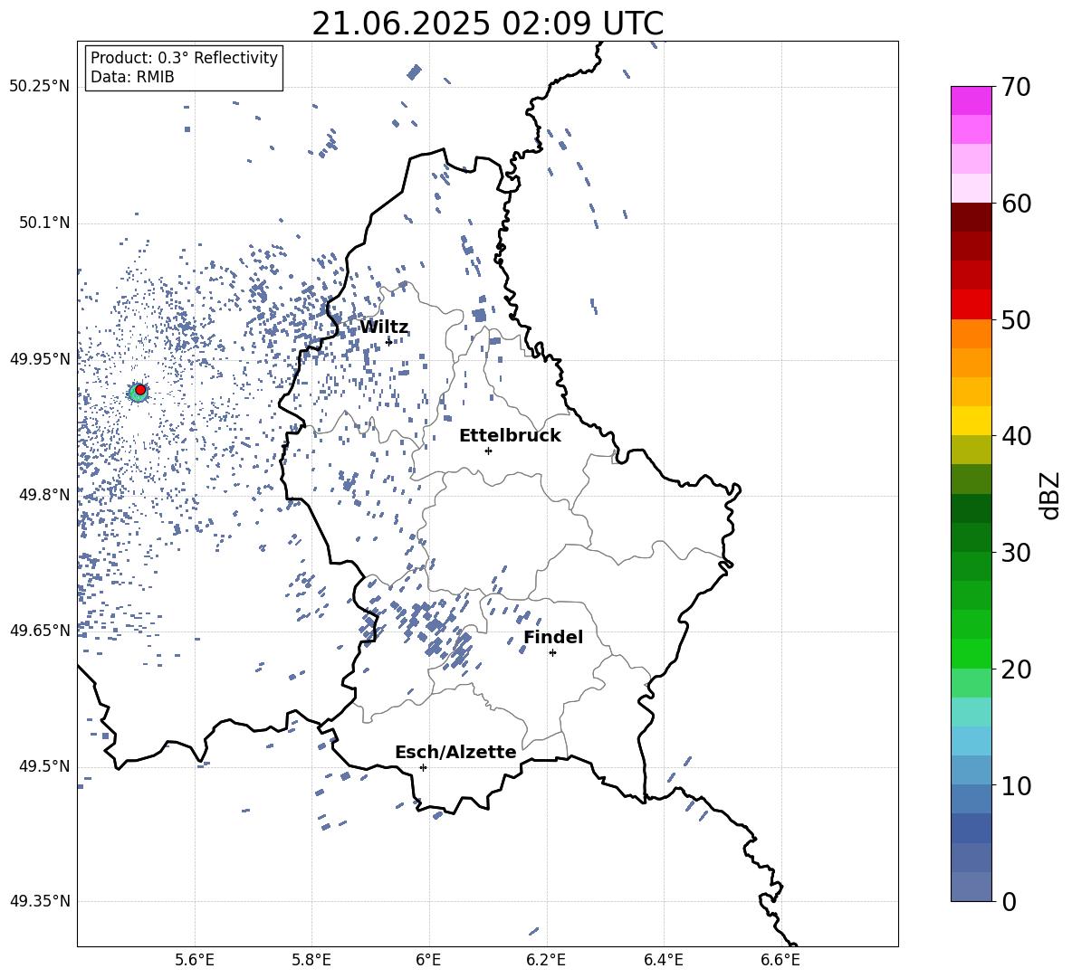Click the colorbar tick label 70
The height and width of the screenshot is (978, 1072).
[x=1016, y=87]
